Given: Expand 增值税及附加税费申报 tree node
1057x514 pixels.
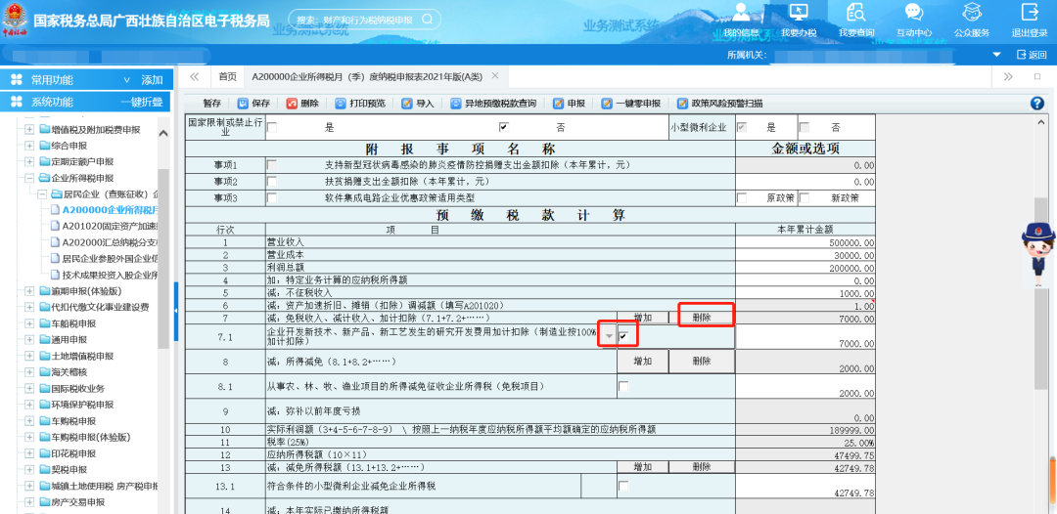Looking at the screenshot, I should tap(29, 129).
